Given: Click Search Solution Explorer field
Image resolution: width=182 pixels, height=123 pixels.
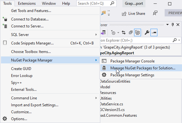Looking at the screenshot, I should click(140, 40).
